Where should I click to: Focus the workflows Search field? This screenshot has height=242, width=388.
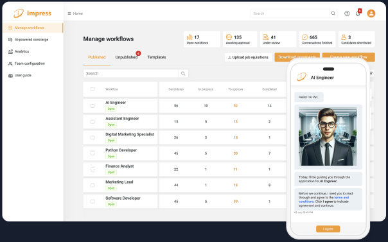[130, 73]
